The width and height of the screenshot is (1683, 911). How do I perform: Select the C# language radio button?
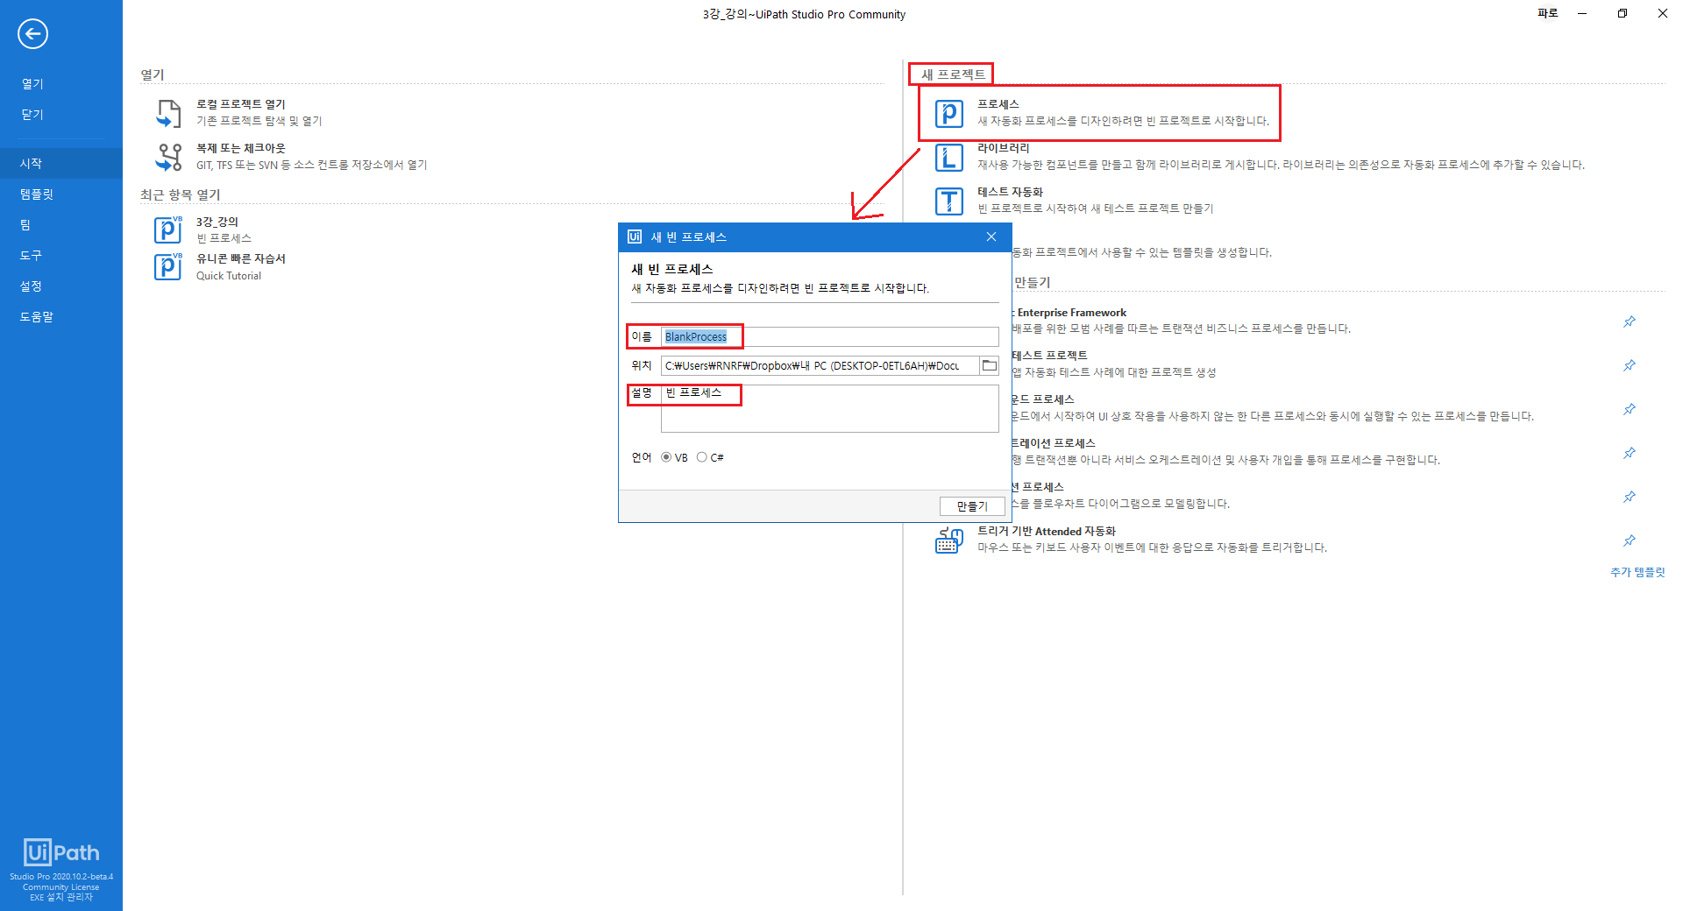702,457
